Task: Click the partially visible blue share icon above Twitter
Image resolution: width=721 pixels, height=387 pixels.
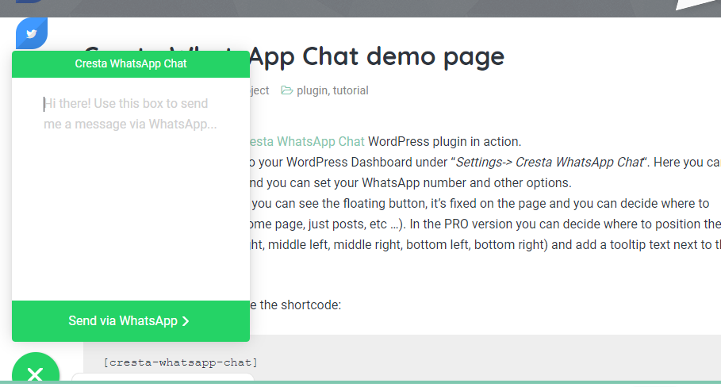Action: 30,2
